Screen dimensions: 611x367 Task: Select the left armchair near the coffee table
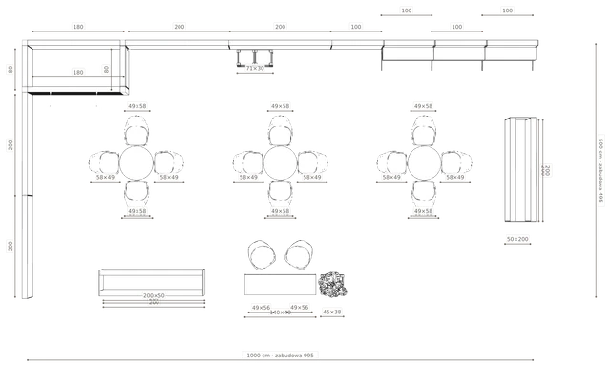pos(262,254)
